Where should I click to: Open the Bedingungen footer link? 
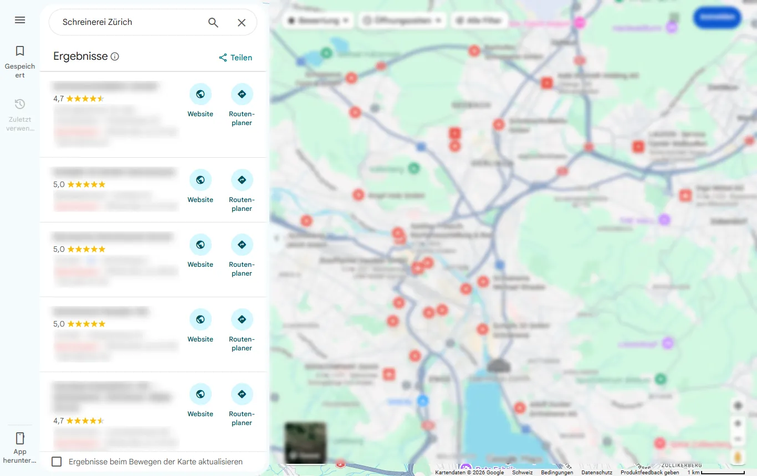[557, 473]
